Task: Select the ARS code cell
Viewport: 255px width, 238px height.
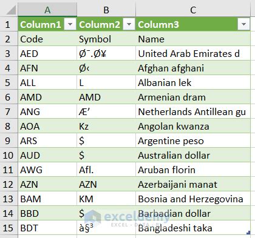Action: click(x=47, y=140)
